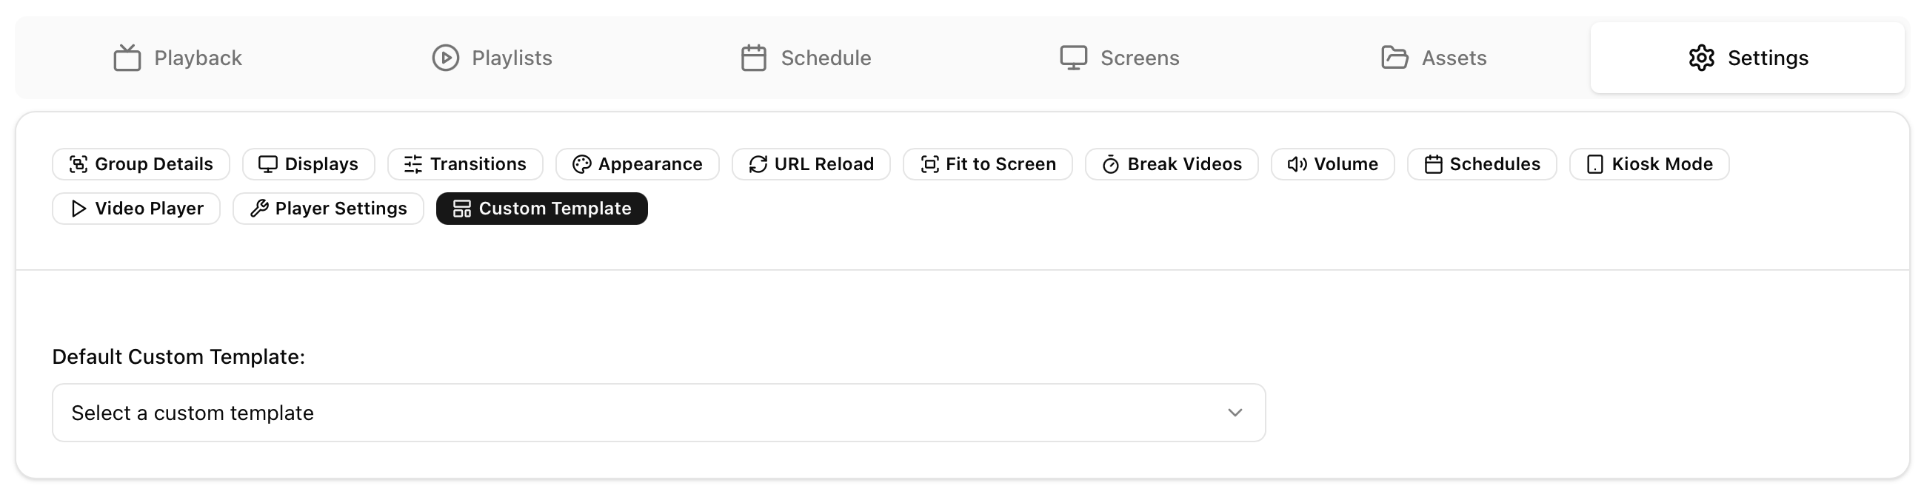Click the Settings gear icon
1924x494 pixels.
pos(1700,58)
